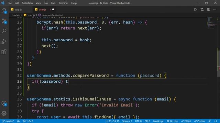Open the Help menu
Viewport: 220px width, 123px height.
click(x=74, y=3)
